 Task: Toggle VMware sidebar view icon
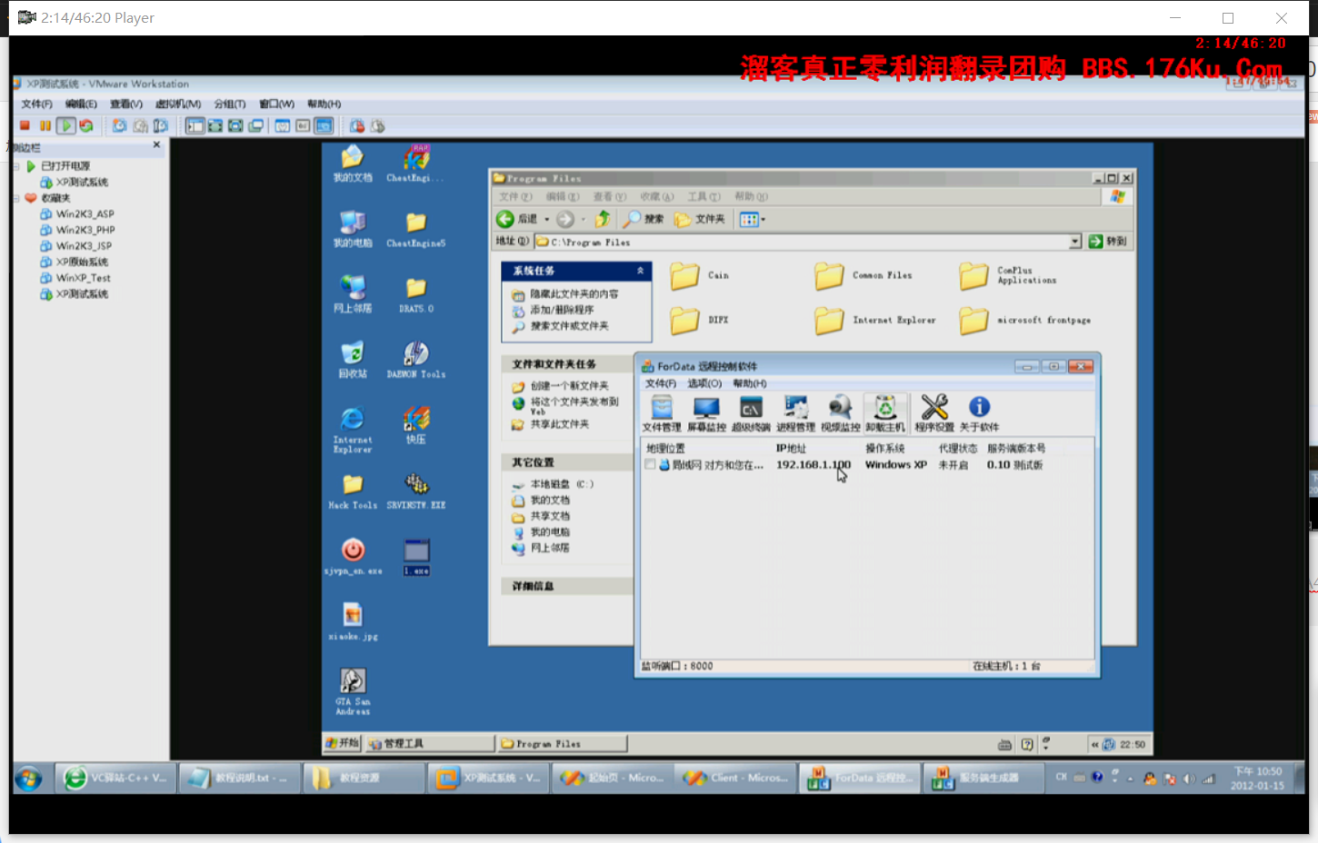195,125
